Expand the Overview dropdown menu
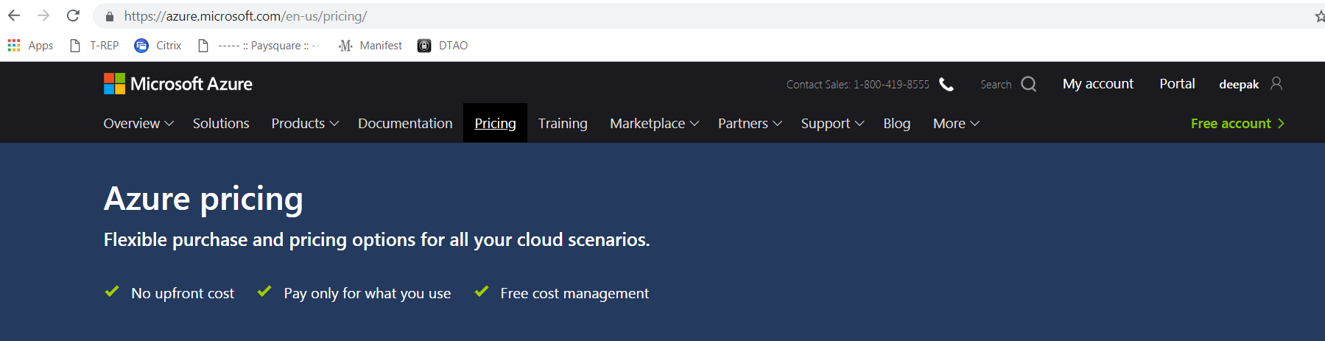The image size is (1325, 341). (x=138, y=124)
